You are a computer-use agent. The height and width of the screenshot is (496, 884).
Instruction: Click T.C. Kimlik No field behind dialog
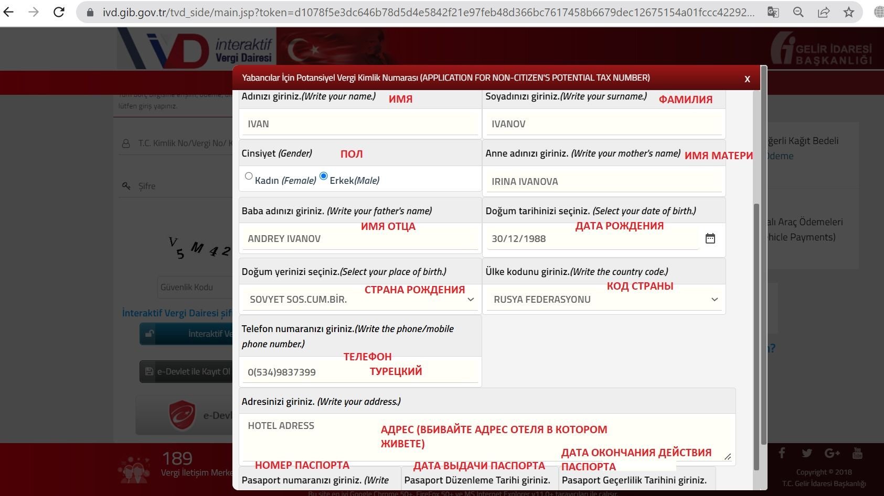click(x=176, y=143)
